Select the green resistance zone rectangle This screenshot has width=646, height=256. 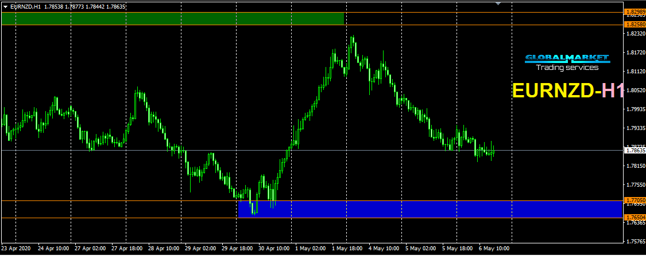(x=173, y=18)
